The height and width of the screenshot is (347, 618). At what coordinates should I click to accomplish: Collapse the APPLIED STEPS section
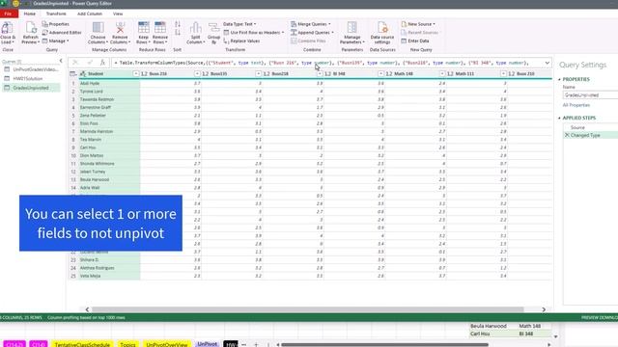(x=559, y=118)
